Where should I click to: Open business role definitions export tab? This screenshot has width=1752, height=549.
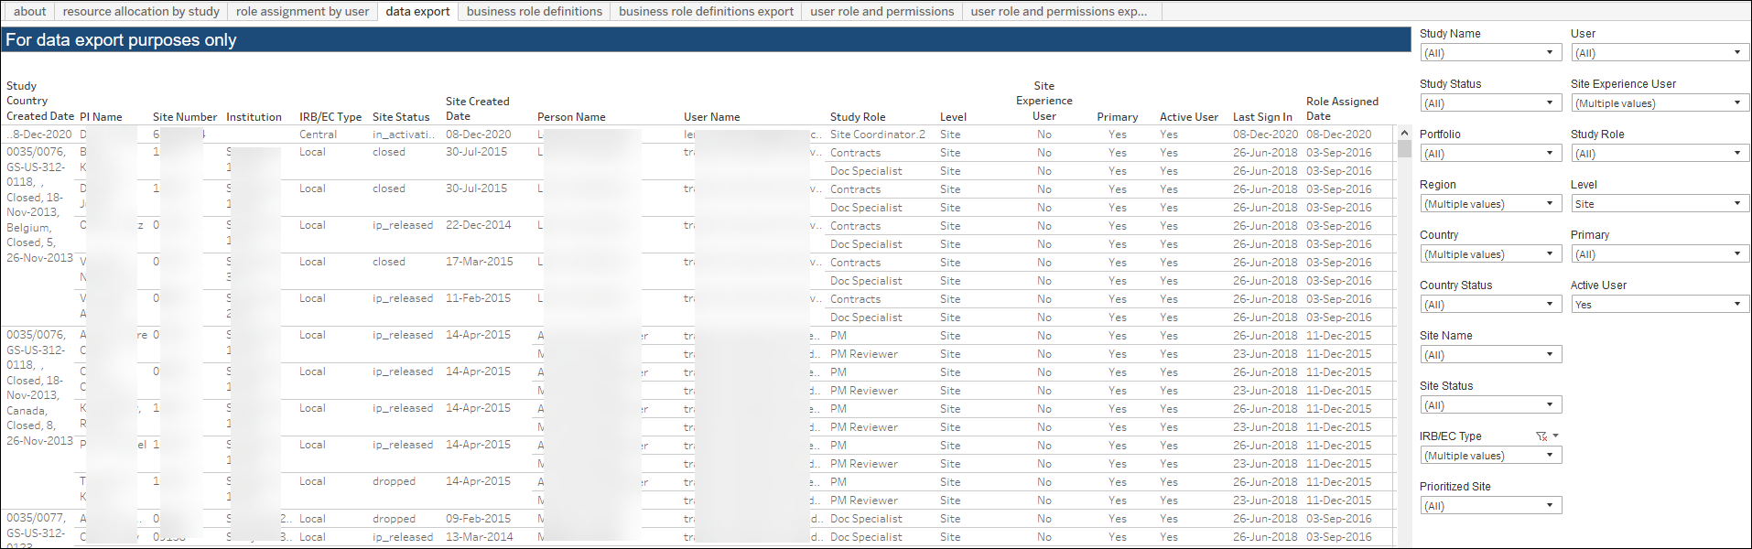706,11
